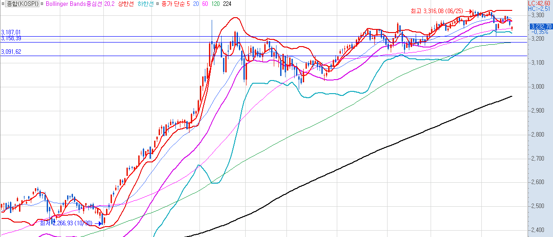Click the 최고 3,316,08 (06/25) high annotation
Screen dimensions: 553x237
point(438,11)
